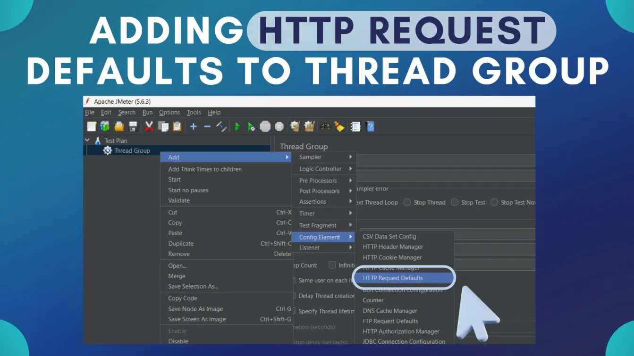Click the Expand All plus icon
This screenshot has height=356, width=634.
click(194, 126)
